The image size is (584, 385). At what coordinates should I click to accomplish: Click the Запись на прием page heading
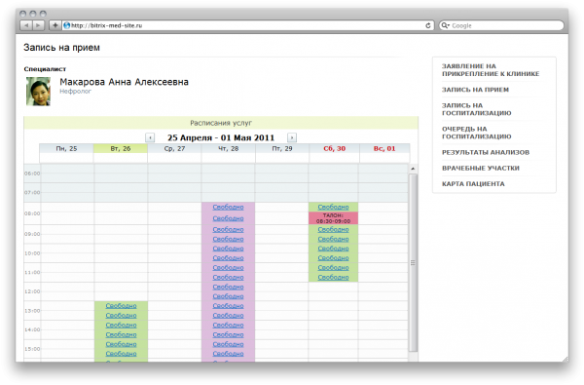tap(61, 48)
